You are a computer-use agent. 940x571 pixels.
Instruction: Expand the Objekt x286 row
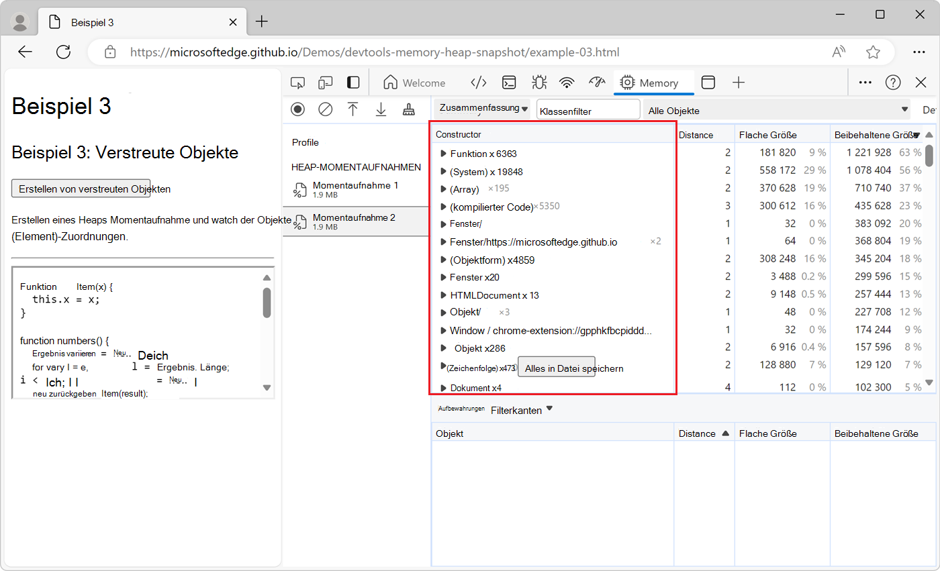tap(443, 348)
